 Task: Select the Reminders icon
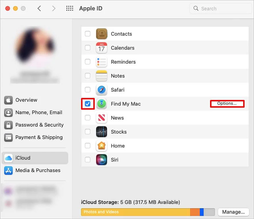(x=101, y=62)
